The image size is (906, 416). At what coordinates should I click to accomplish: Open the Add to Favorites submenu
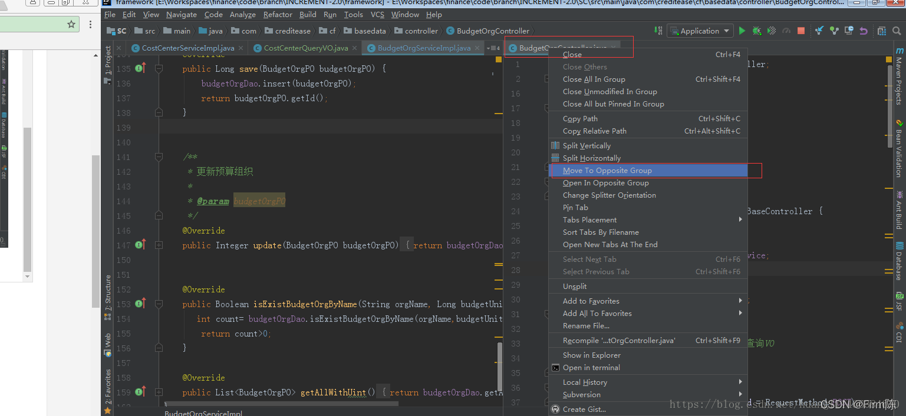648,301
